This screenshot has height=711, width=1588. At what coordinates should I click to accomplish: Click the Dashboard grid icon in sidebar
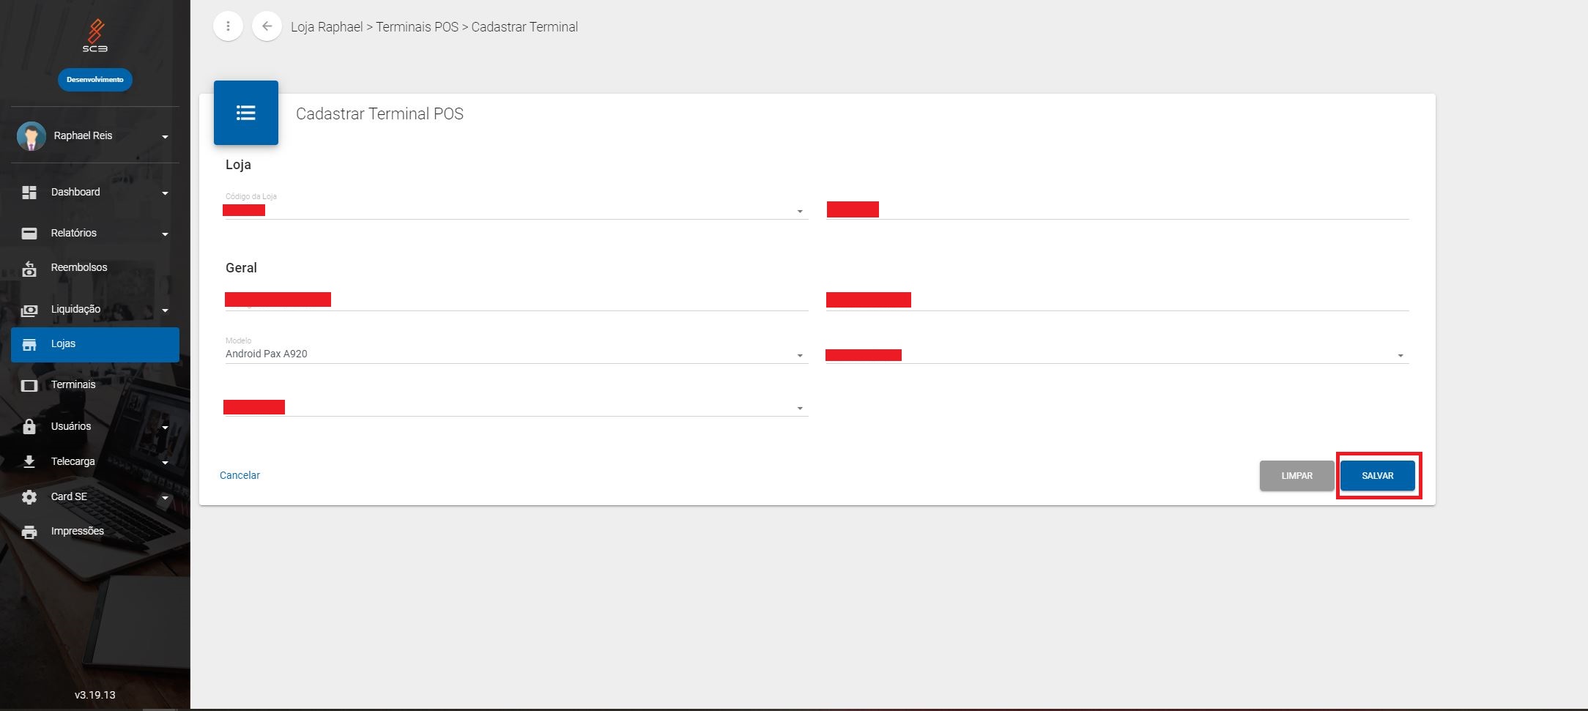point(29,193)
